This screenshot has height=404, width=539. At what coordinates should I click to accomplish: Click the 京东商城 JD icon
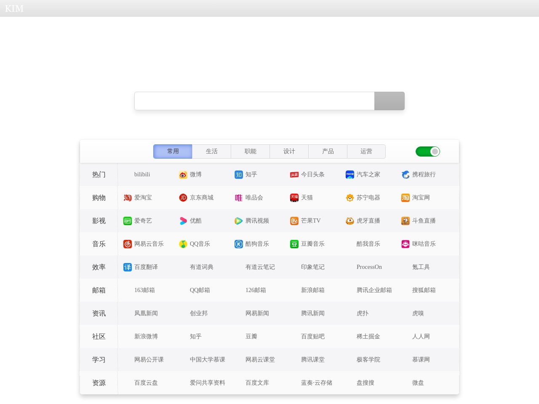coord(183,198)
